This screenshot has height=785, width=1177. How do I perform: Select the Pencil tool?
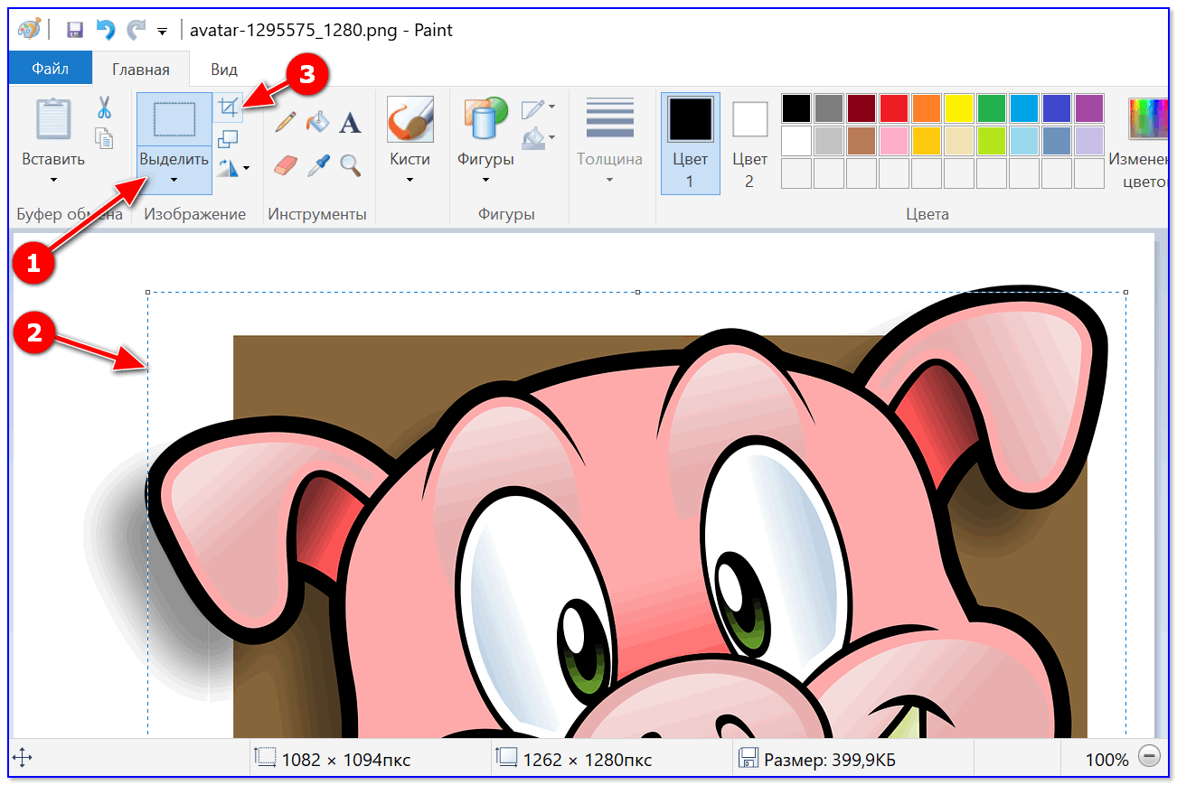pyautogui.click(x=286, y=121)
